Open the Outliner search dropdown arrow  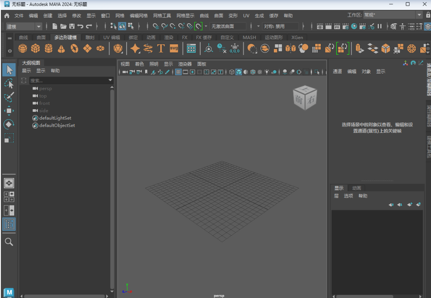pos(110,80)
